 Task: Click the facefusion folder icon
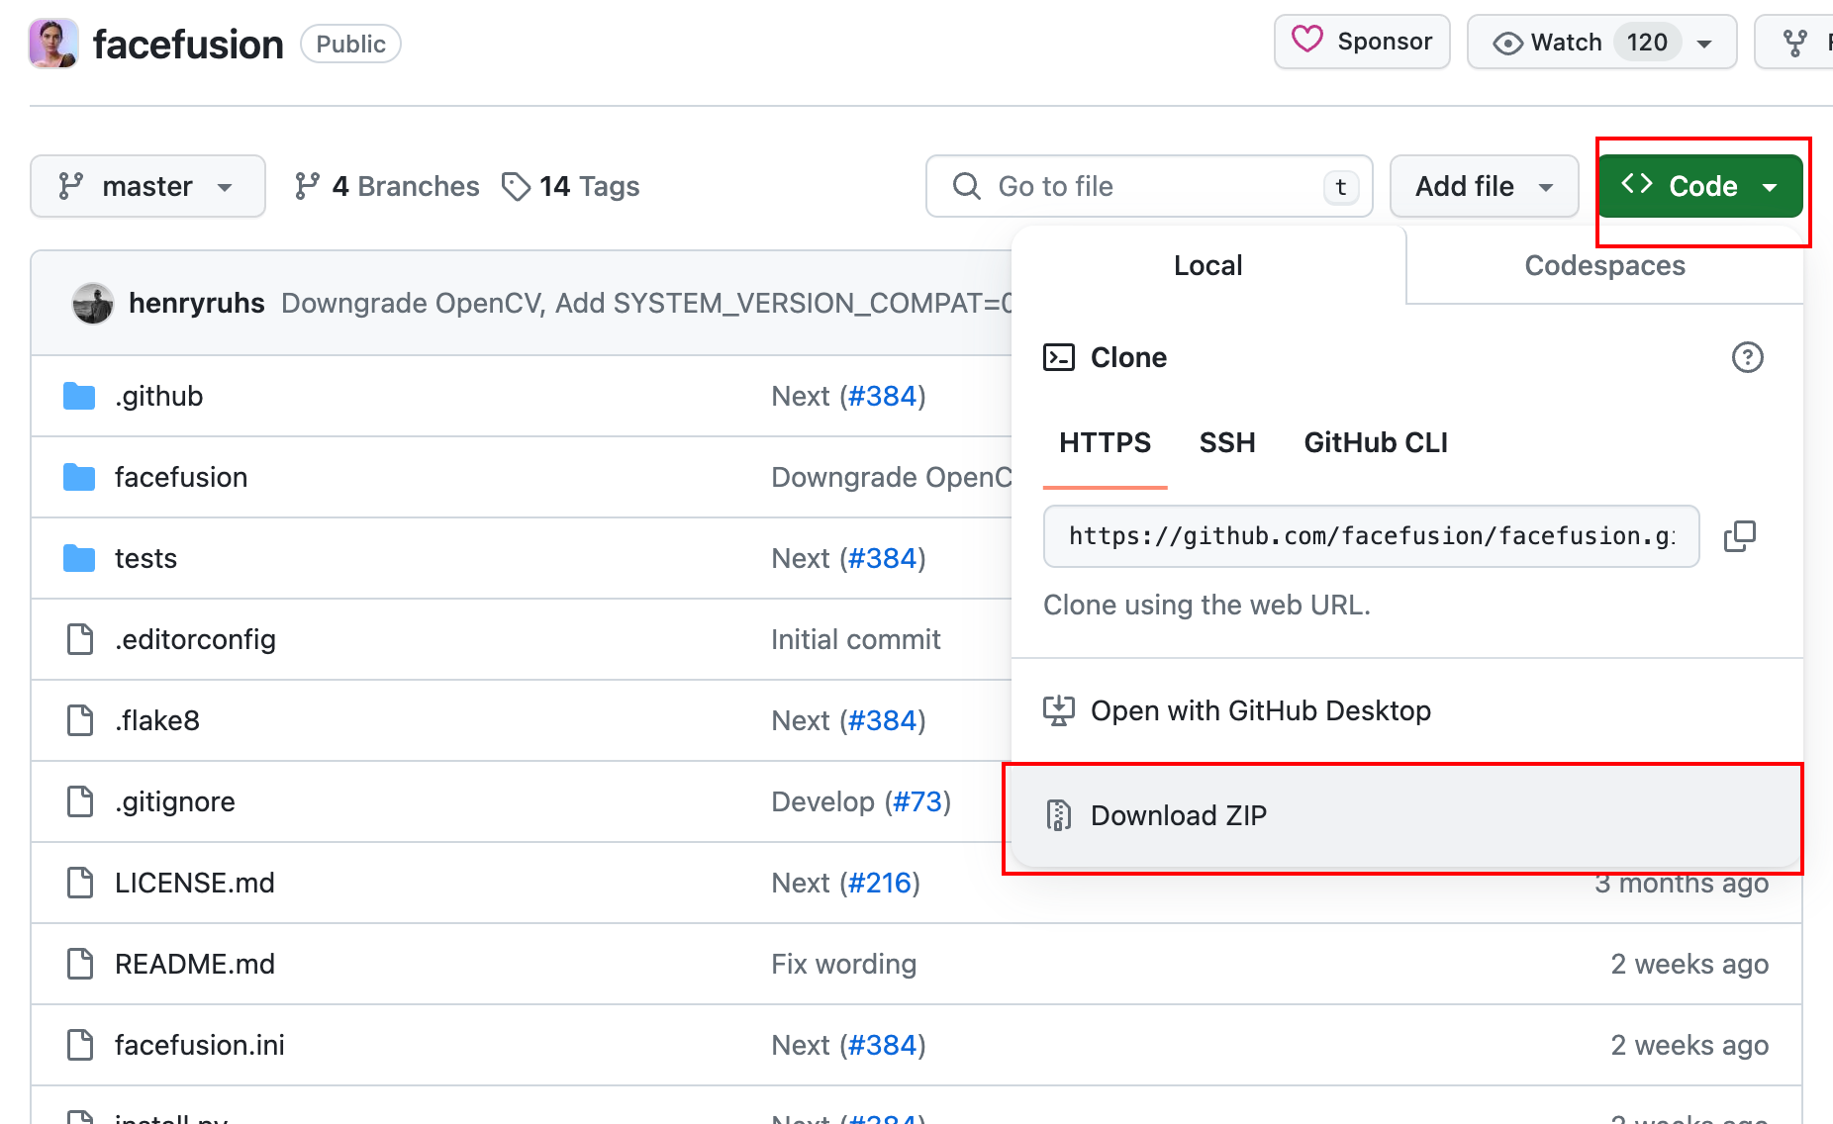click(x=79, y=477)
